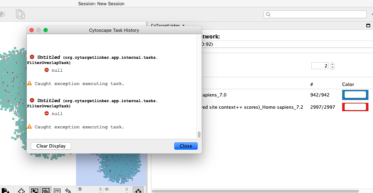Click the Task History vertical scrollbar thumb
Viewport: 373px width, 193px height.
point(199,135)
